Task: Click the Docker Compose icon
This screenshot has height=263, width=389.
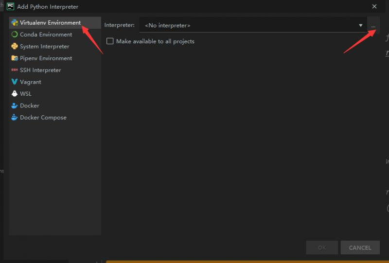Action: click(15, 117)
